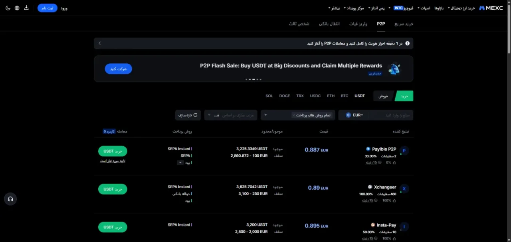Select the خرید (Buy) toggle
Viewport: 511px width, 242px height.
tap(404, 96)
